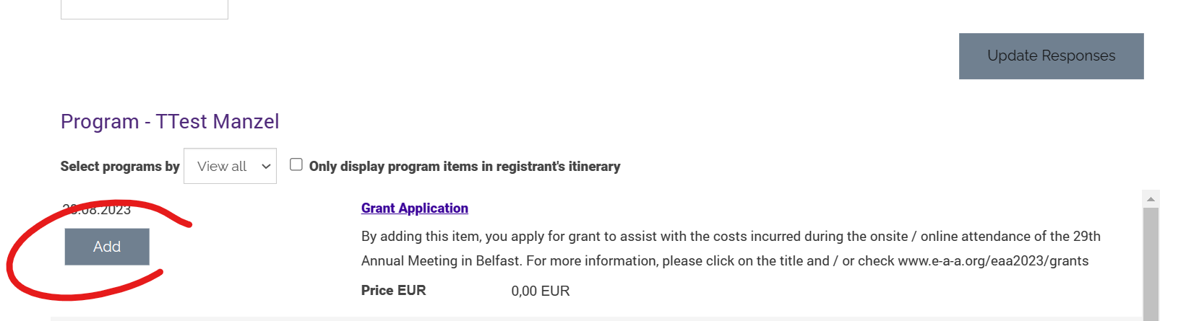Click the 'Select programs by' label
Image resolution: width=1199 pixels, height=321 pixels.
(x=120, y=167)
